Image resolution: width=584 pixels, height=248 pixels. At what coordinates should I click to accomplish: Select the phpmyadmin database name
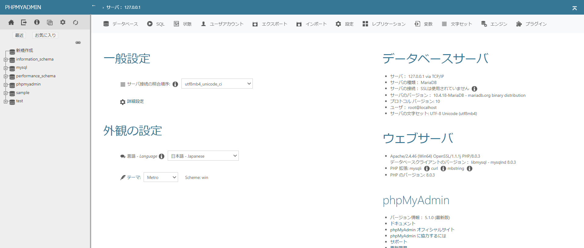(x=28, y=84)
